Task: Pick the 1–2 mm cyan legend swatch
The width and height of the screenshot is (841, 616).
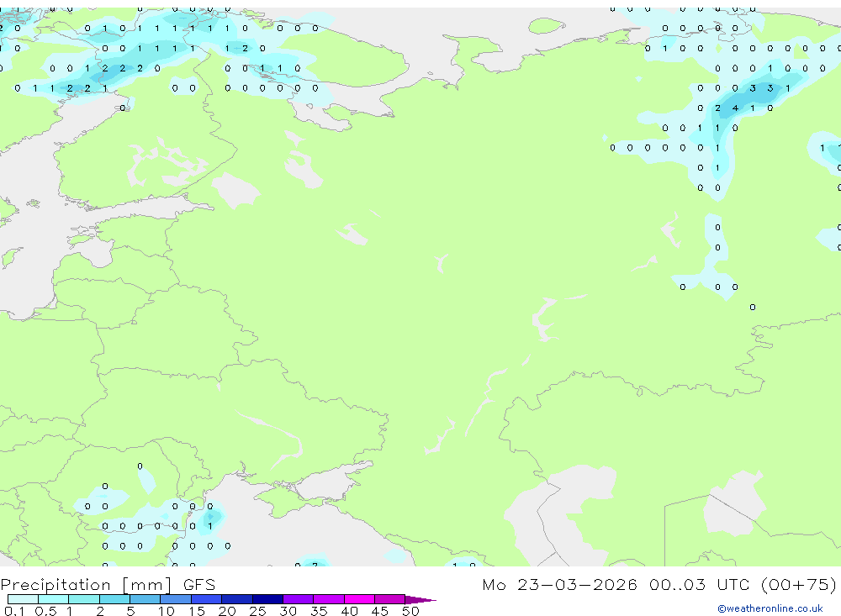Action: point(84,599)
